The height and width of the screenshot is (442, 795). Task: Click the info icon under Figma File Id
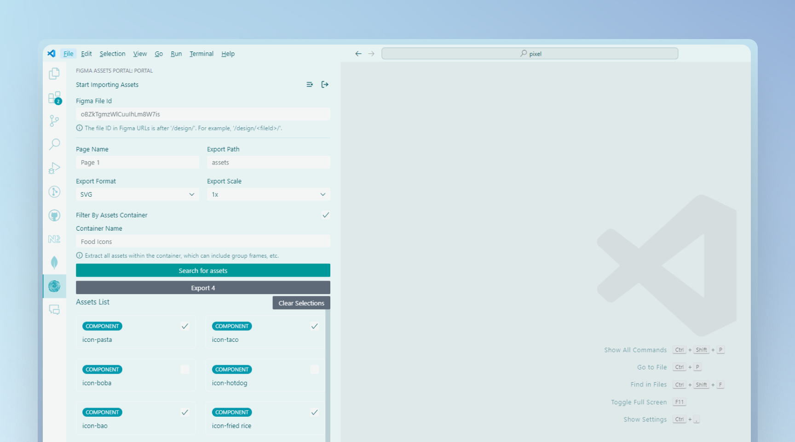point(79,128)
